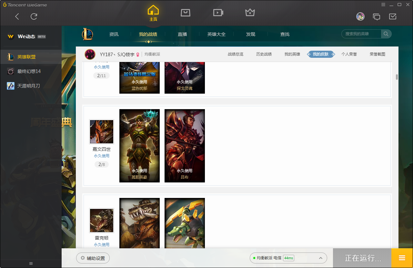Open the title bar hamburger menu
This screenshot has height=268, width=413.
pyautogui.click(x=383, y=5)
